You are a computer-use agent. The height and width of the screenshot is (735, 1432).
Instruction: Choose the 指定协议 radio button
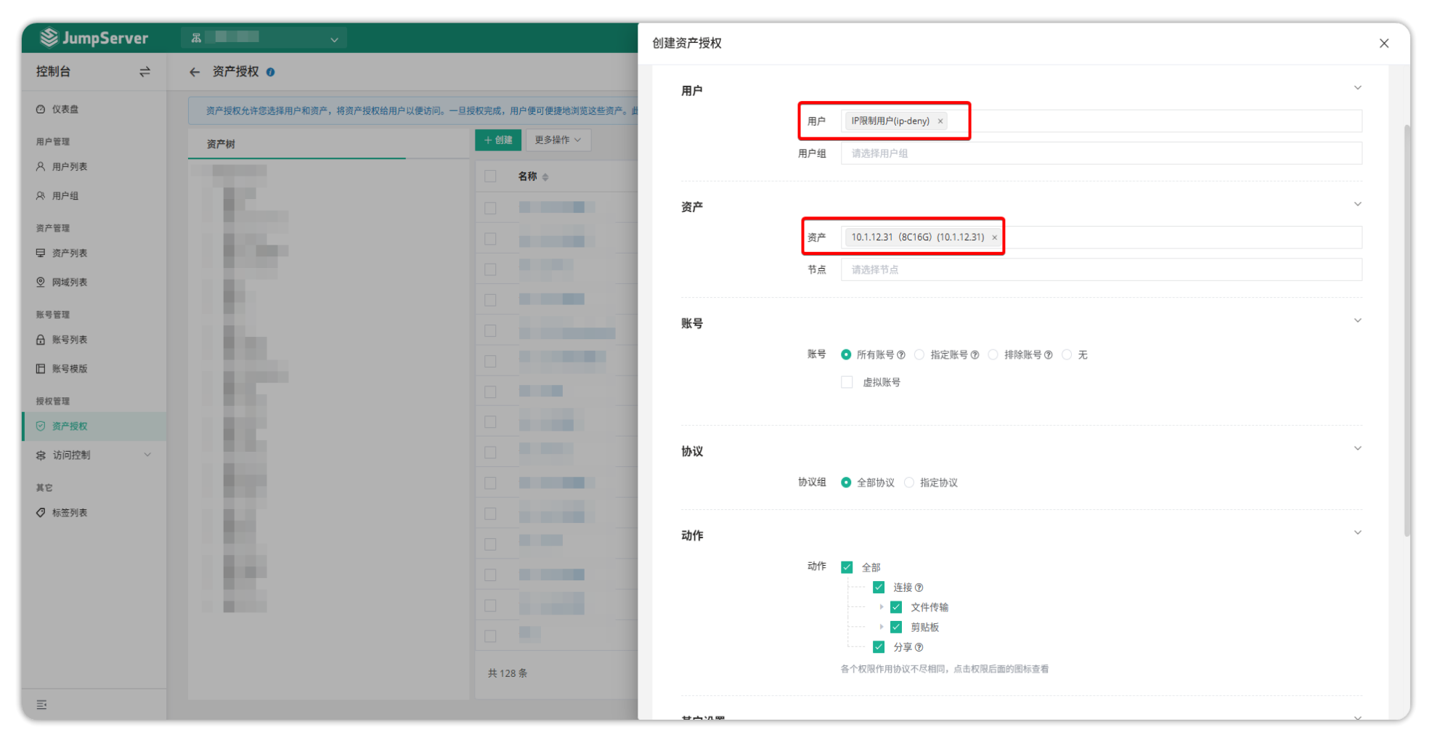[x=909, y=483]
